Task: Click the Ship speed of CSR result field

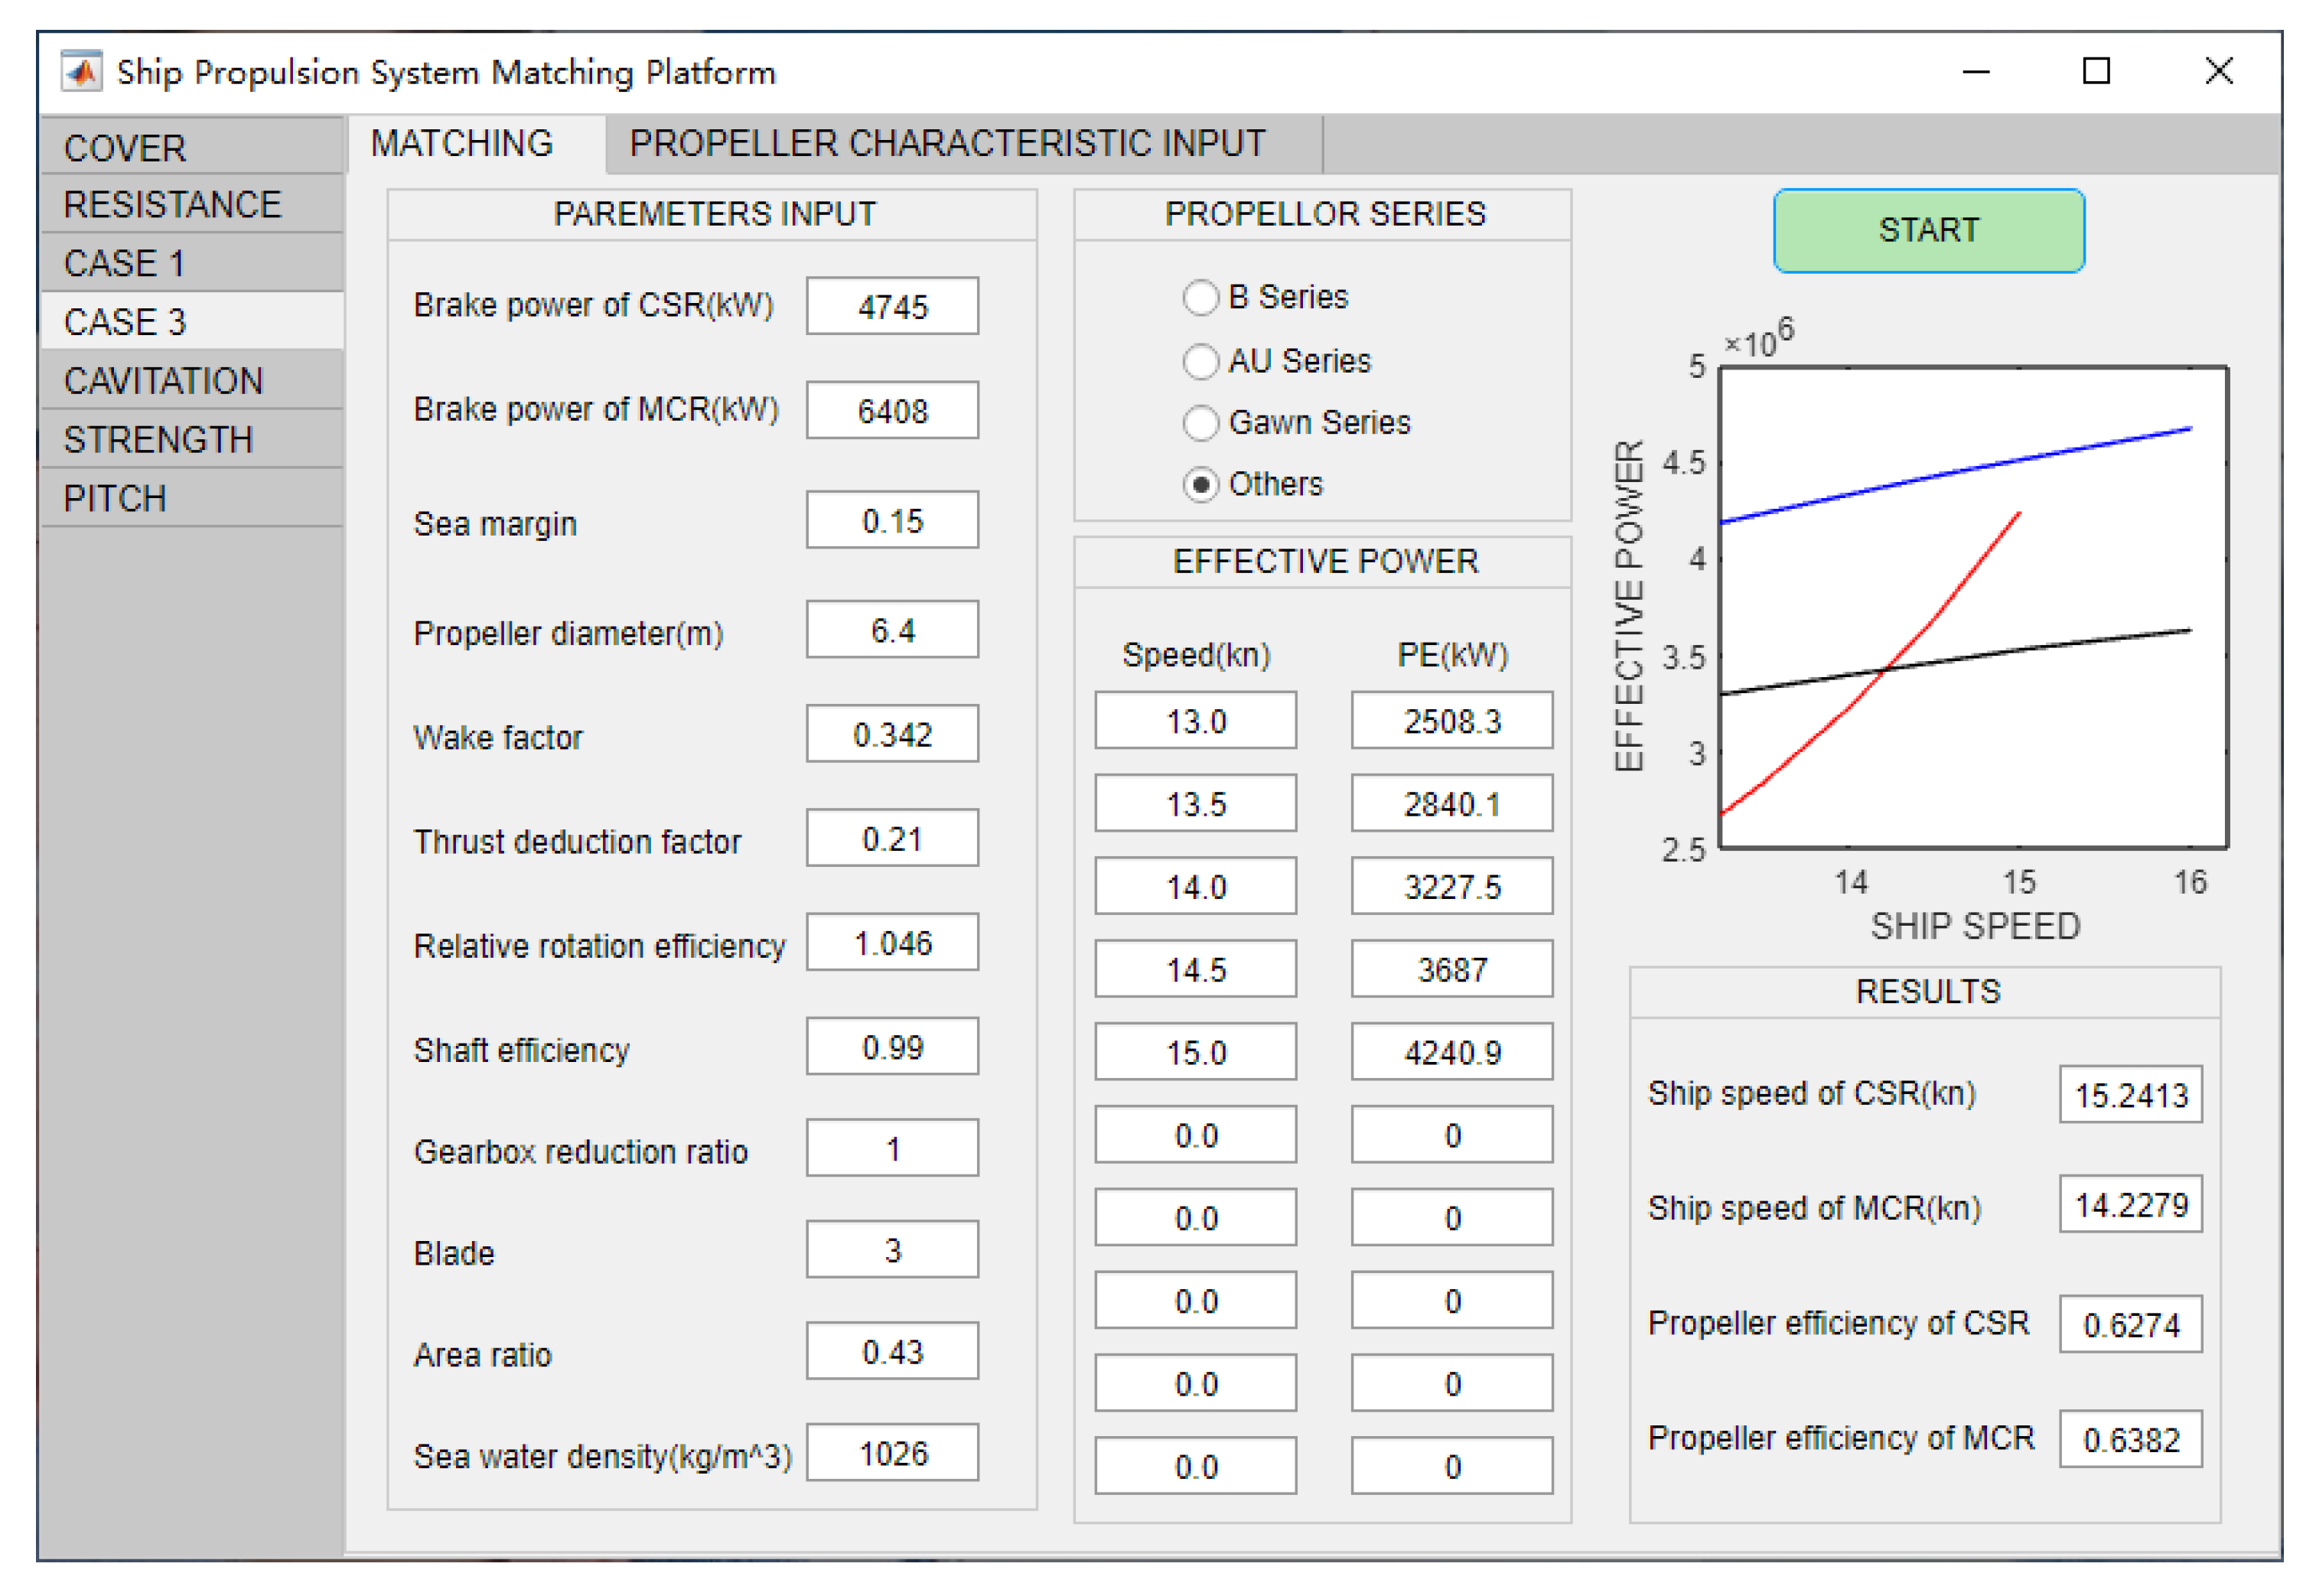Action: (x=2130, y=1095)
